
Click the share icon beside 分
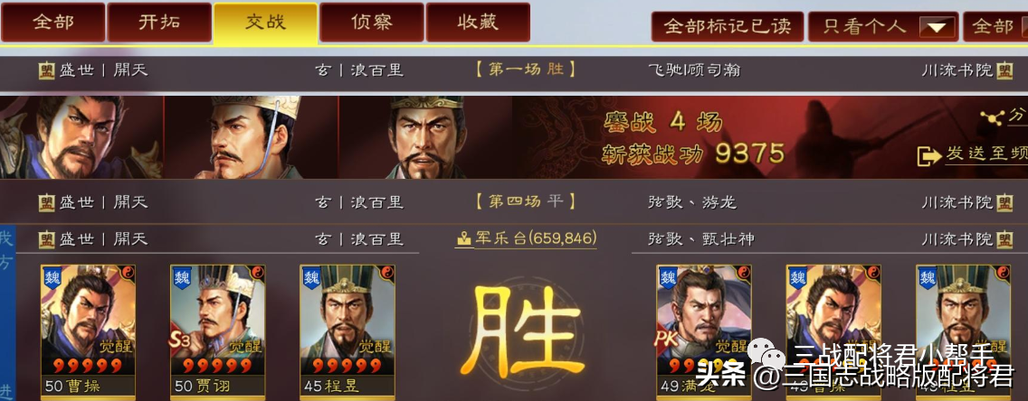(991, 117)
